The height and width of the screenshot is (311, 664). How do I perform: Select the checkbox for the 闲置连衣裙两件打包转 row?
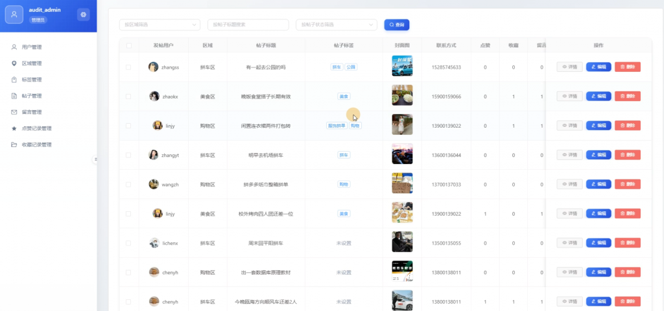click(129, 126)
